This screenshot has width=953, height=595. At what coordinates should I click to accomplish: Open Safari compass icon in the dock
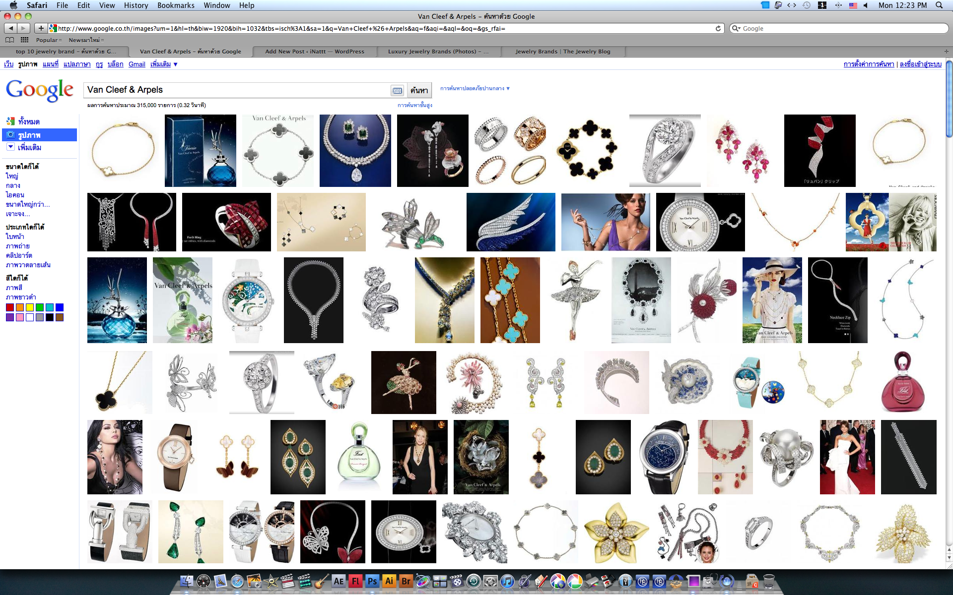(237, 581)
